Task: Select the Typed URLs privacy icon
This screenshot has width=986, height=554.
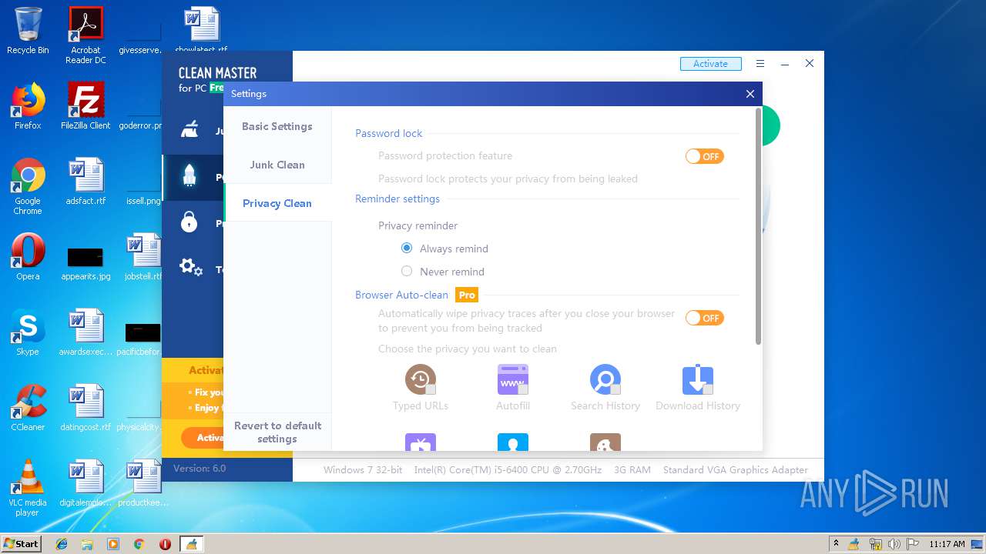Action: 421,379
